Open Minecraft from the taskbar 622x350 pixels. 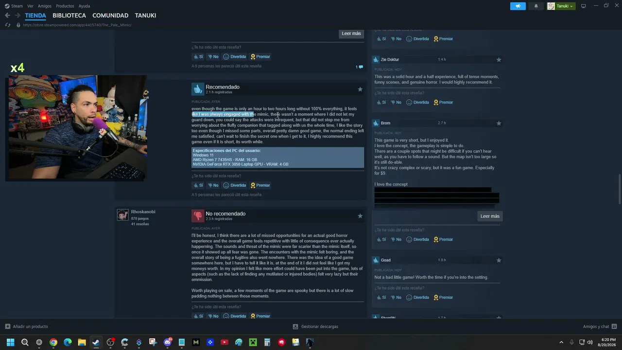click(253, 342)
